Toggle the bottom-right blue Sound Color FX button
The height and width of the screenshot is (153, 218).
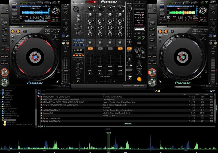pos(82,45)
